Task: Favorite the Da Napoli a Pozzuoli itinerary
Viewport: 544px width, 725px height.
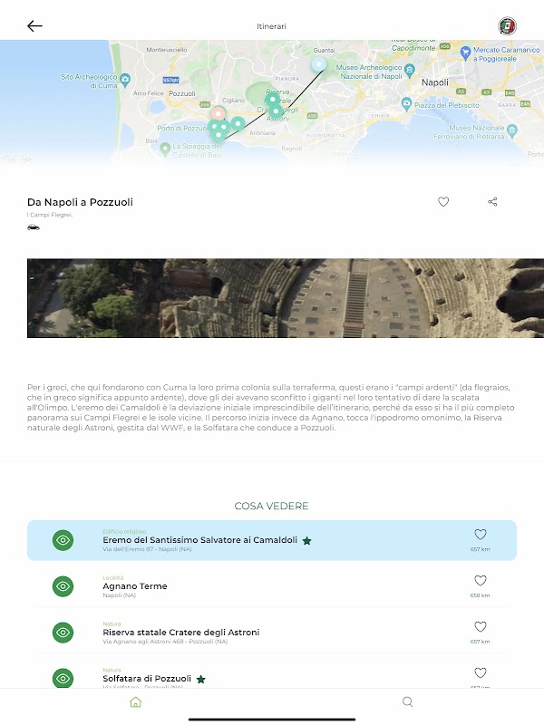Action: click(x=443, y=201)
